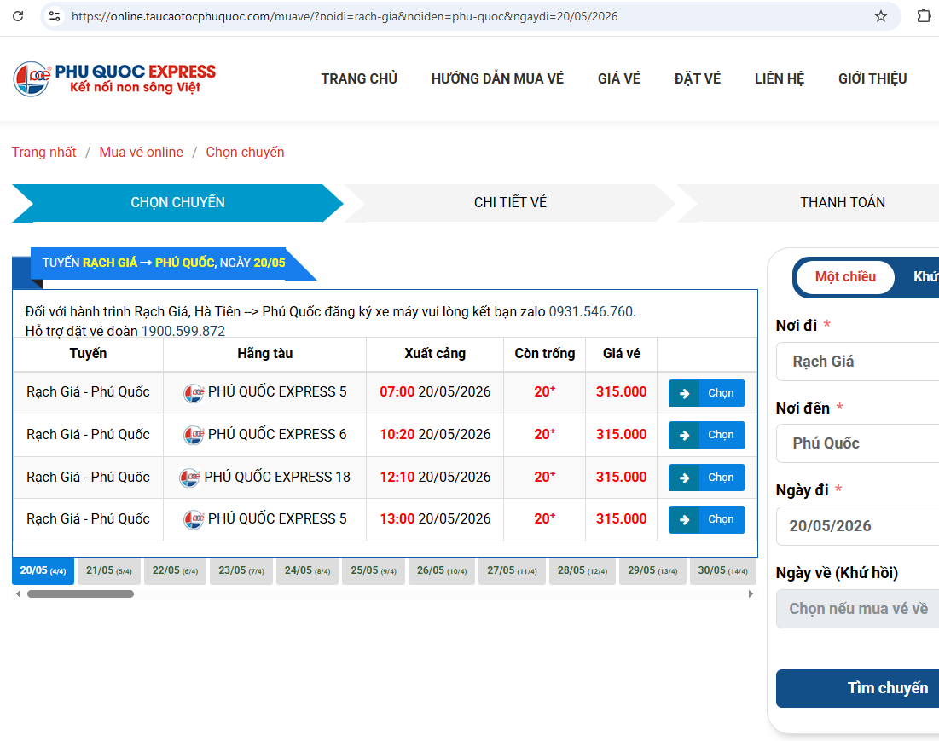The image size is (939, 741).
Task: Click 315.000 price in the 12:10 row
Action: tap(621, 477)
